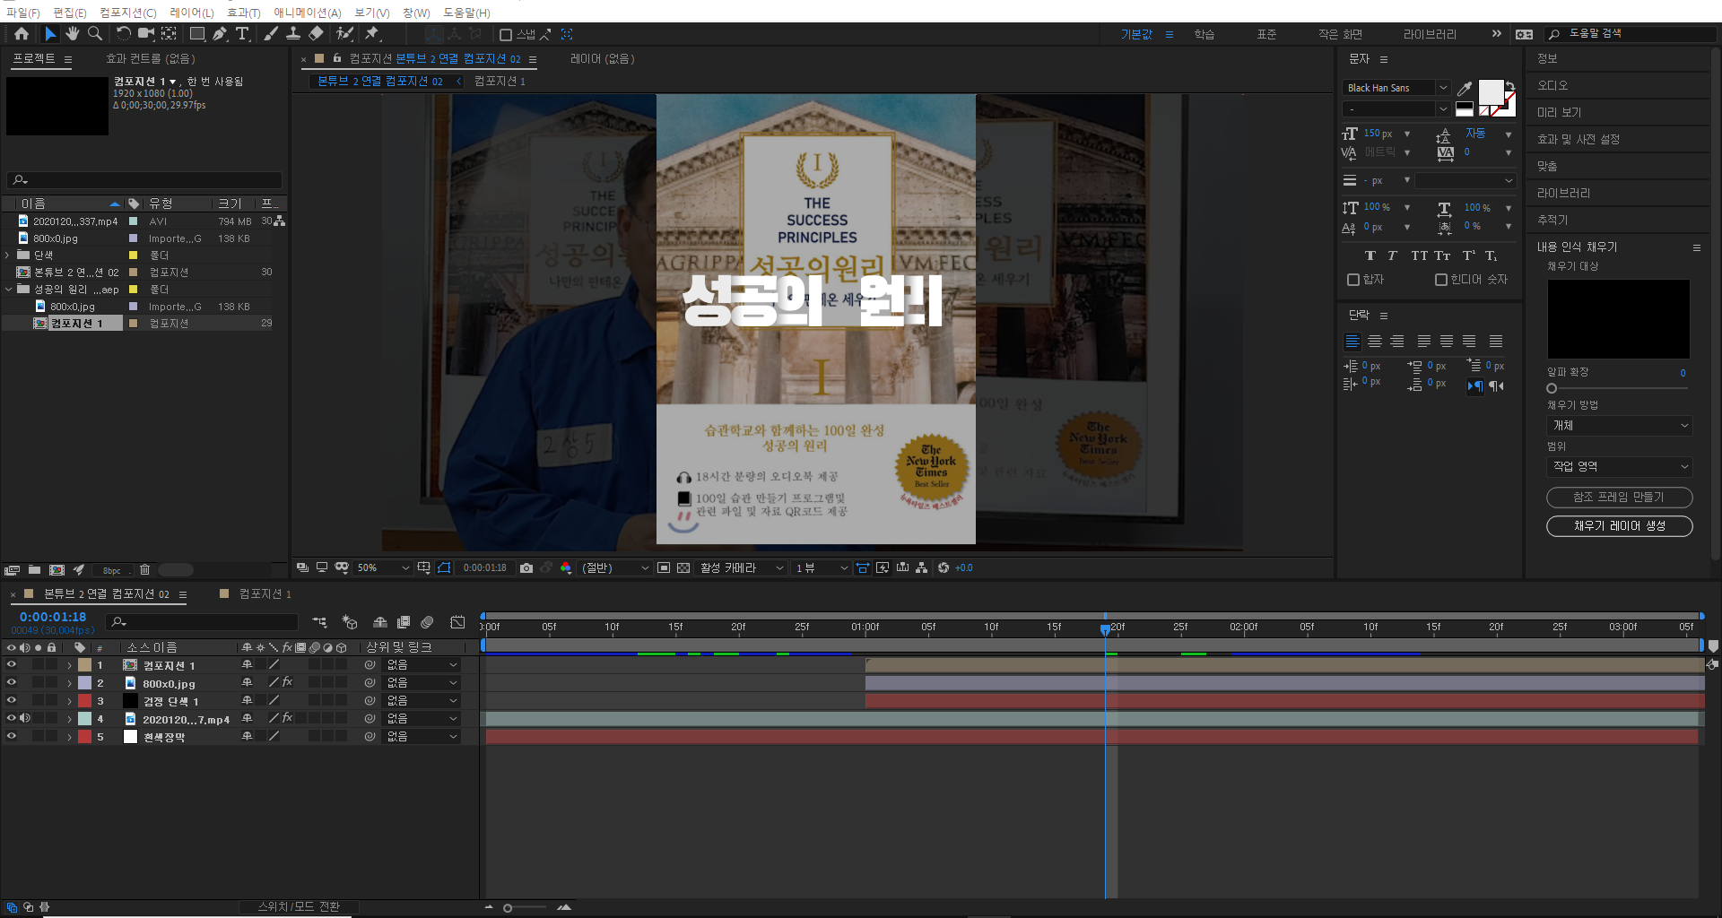1722x918 pixels.
Task: Open the 레이어(L) menu
Action: (192, 13)
